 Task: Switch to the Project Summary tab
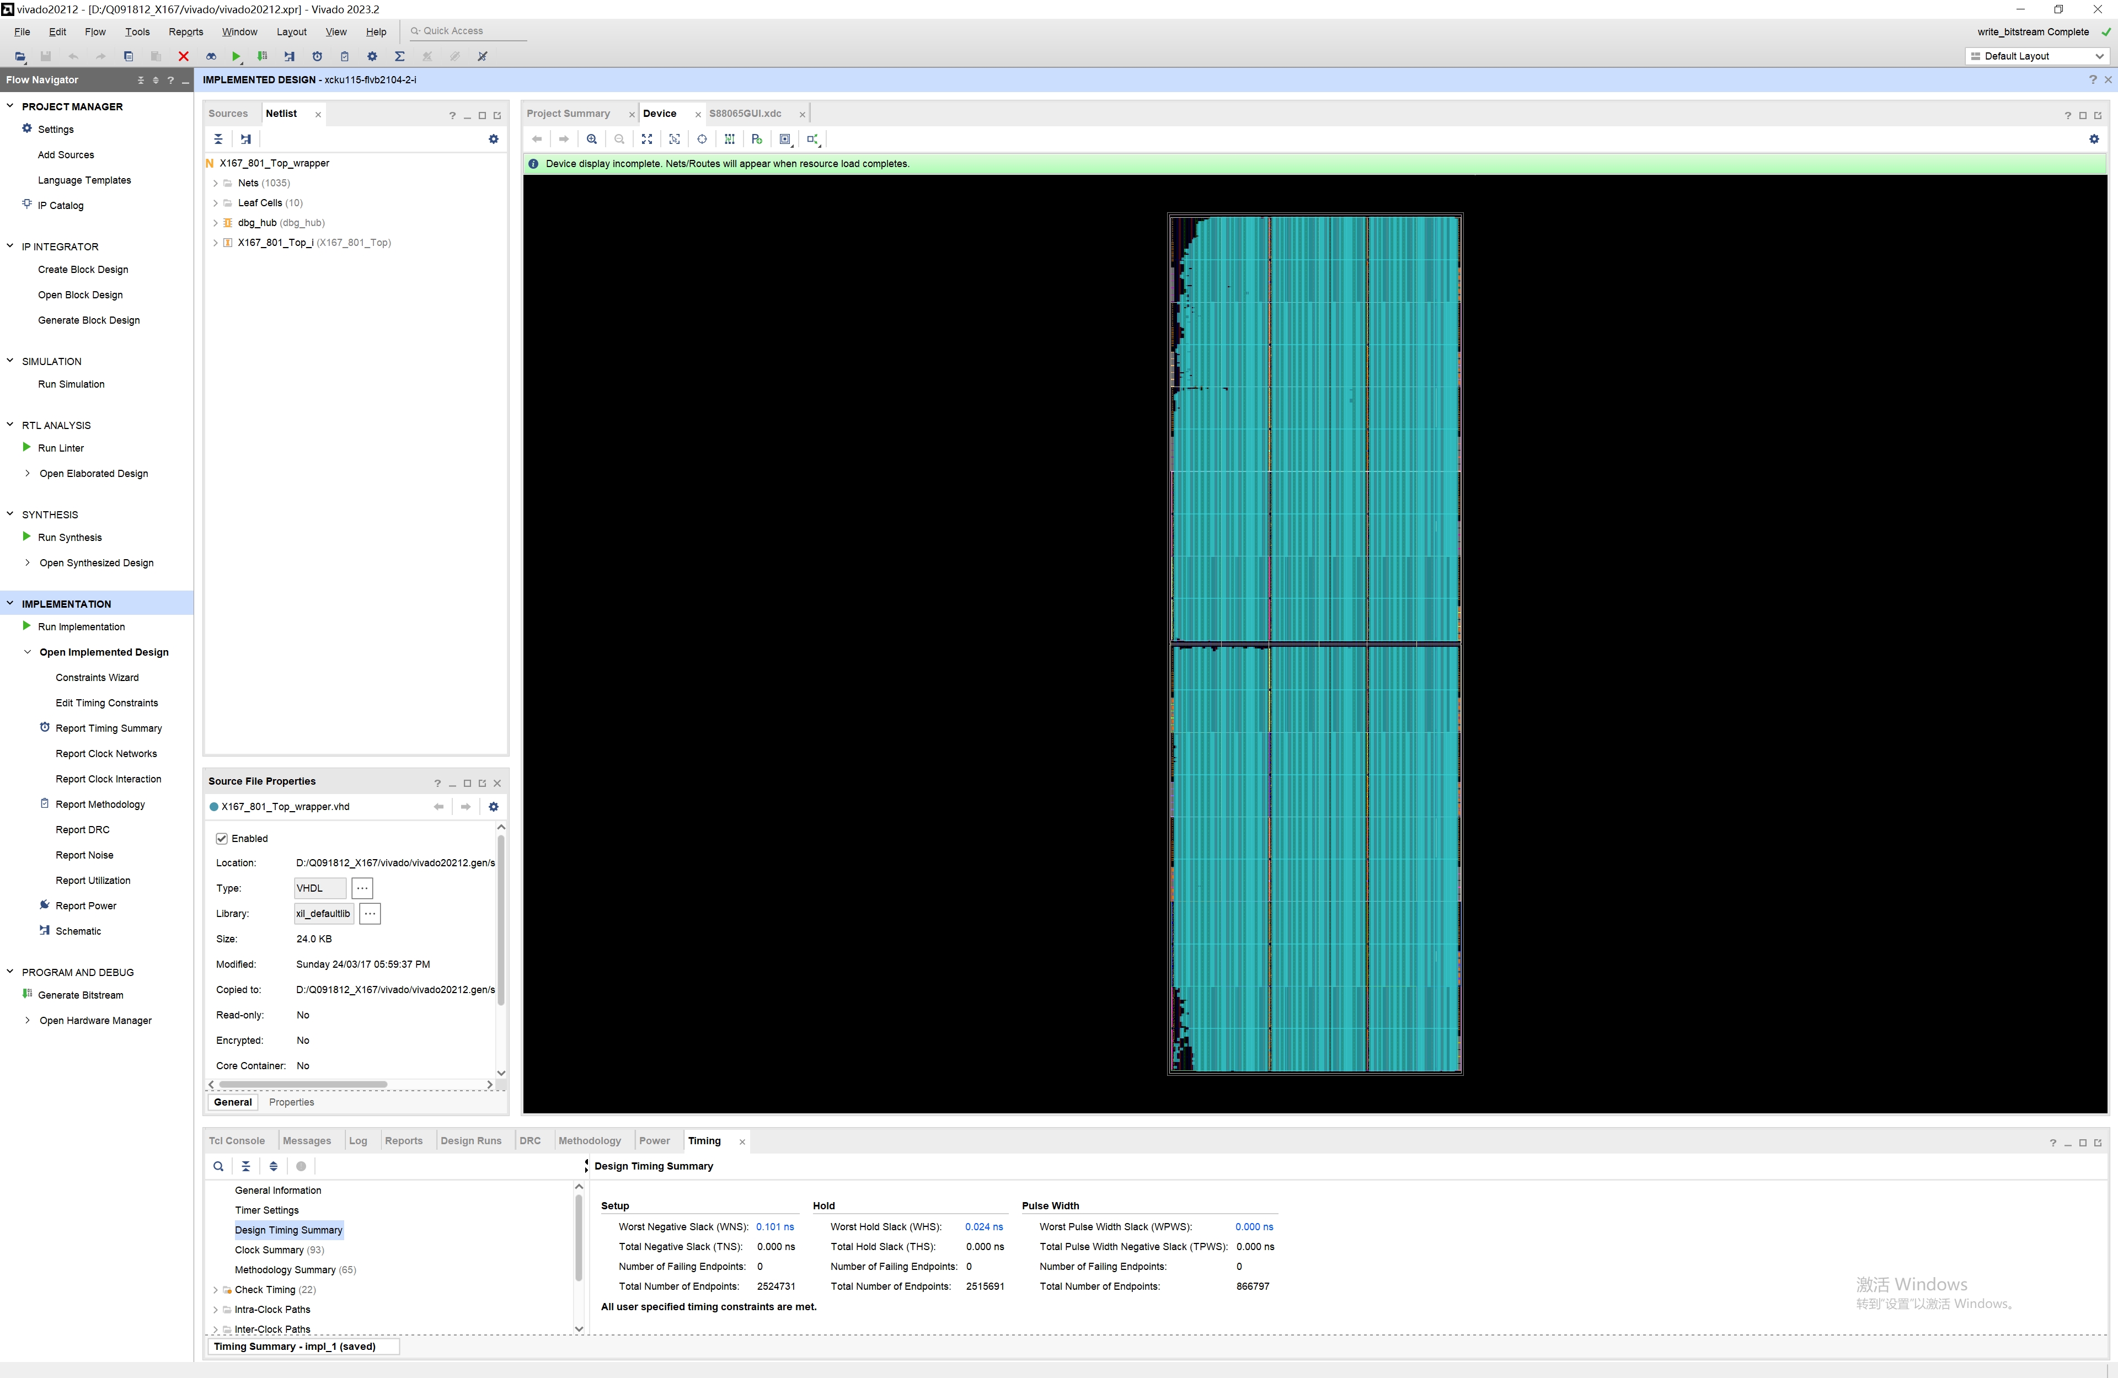tap(569, 114)
